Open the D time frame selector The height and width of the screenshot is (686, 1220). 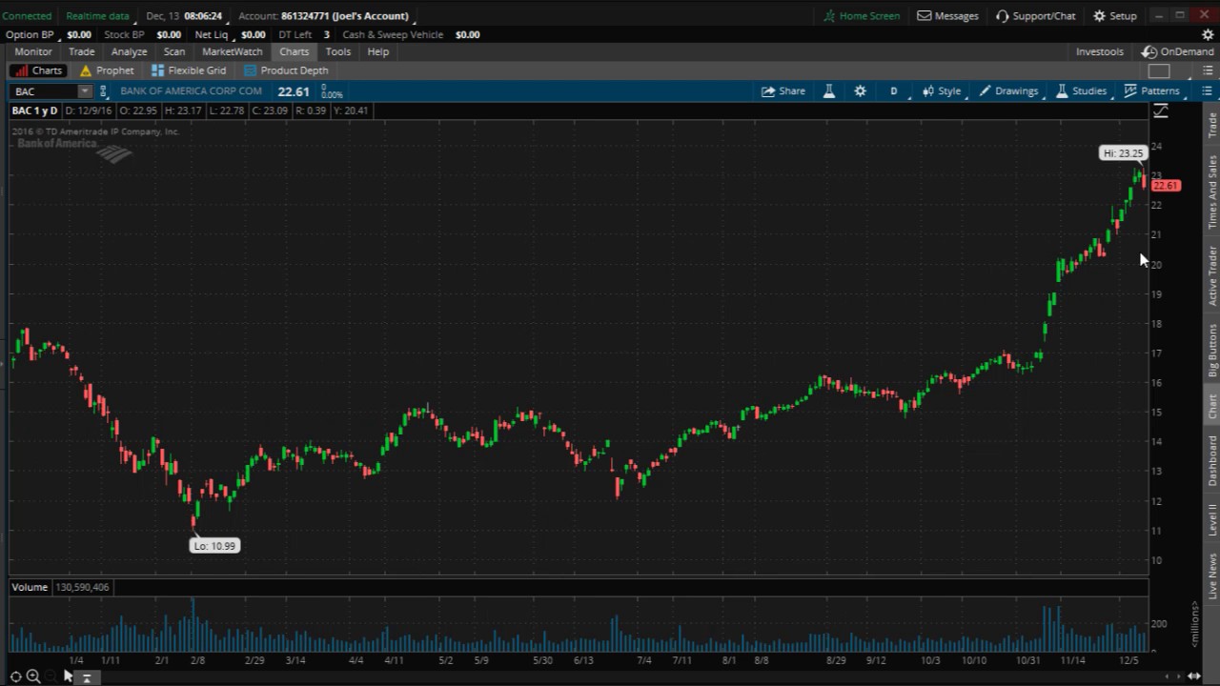click(x=894, y=91)
